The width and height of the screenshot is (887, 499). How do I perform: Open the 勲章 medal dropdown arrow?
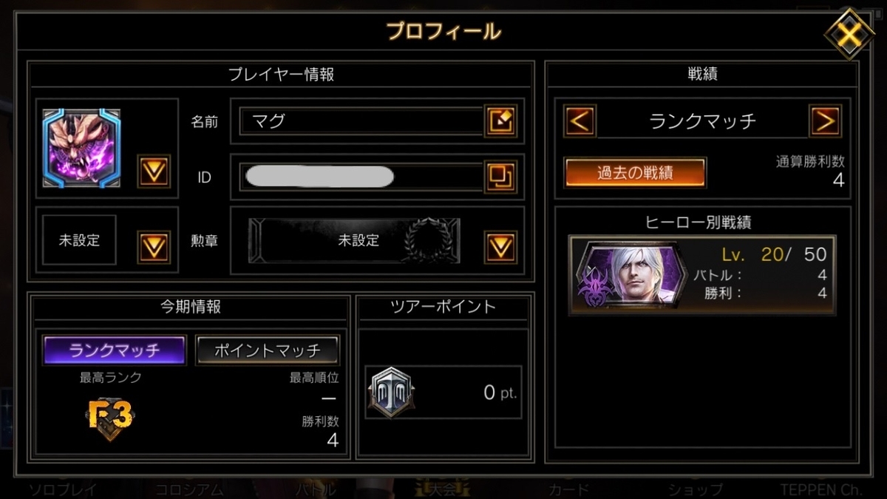point(500,247)
